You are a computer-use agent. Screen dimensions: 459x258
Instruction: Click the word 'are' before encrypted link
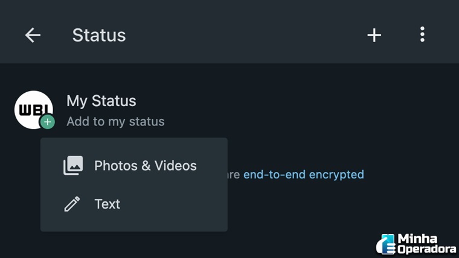click(234, 175)
